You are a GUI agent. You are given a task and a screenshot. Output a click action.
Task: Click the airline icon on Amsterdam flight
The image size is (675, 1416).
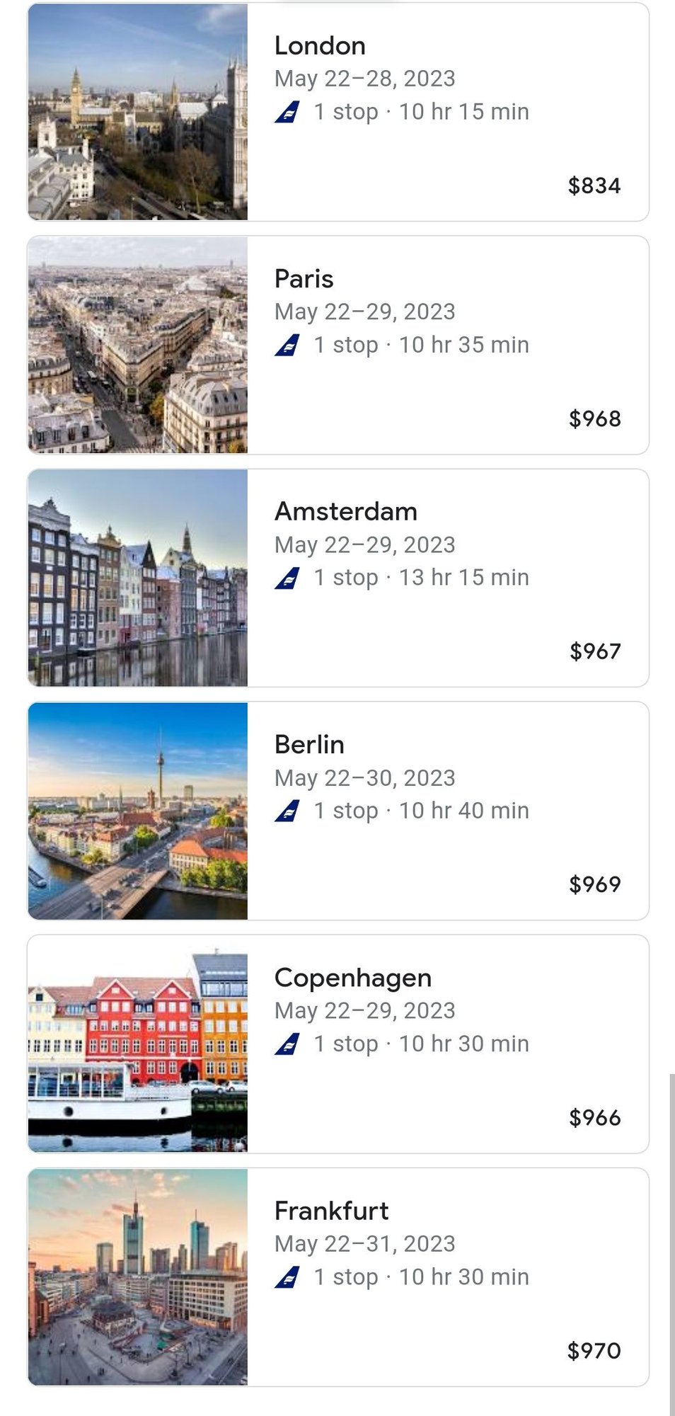click(x=287, y=578)
